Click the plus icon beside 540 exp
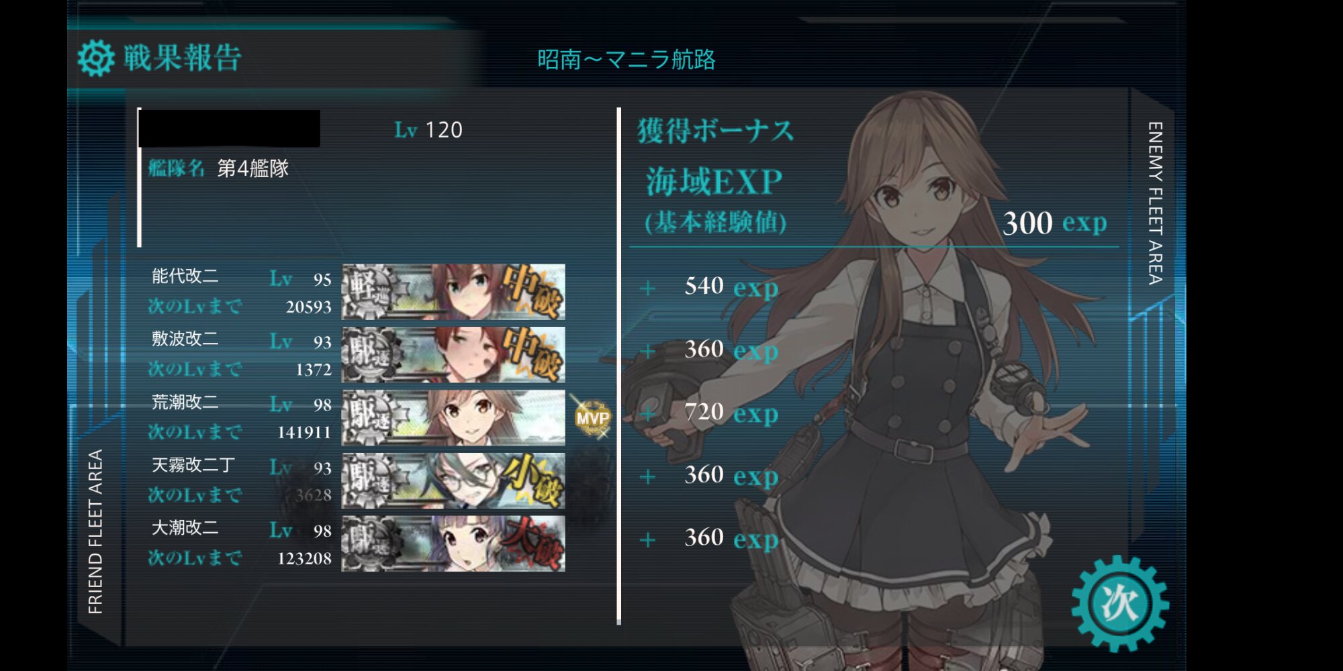Image resolution: width=1343 pixels, height=671 pixels. (x=648, y=289)
